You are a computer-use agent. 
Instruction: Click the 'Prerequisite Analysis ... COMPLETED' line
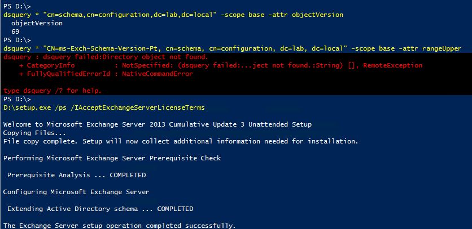pyautogui.click(x=76, y=174)
